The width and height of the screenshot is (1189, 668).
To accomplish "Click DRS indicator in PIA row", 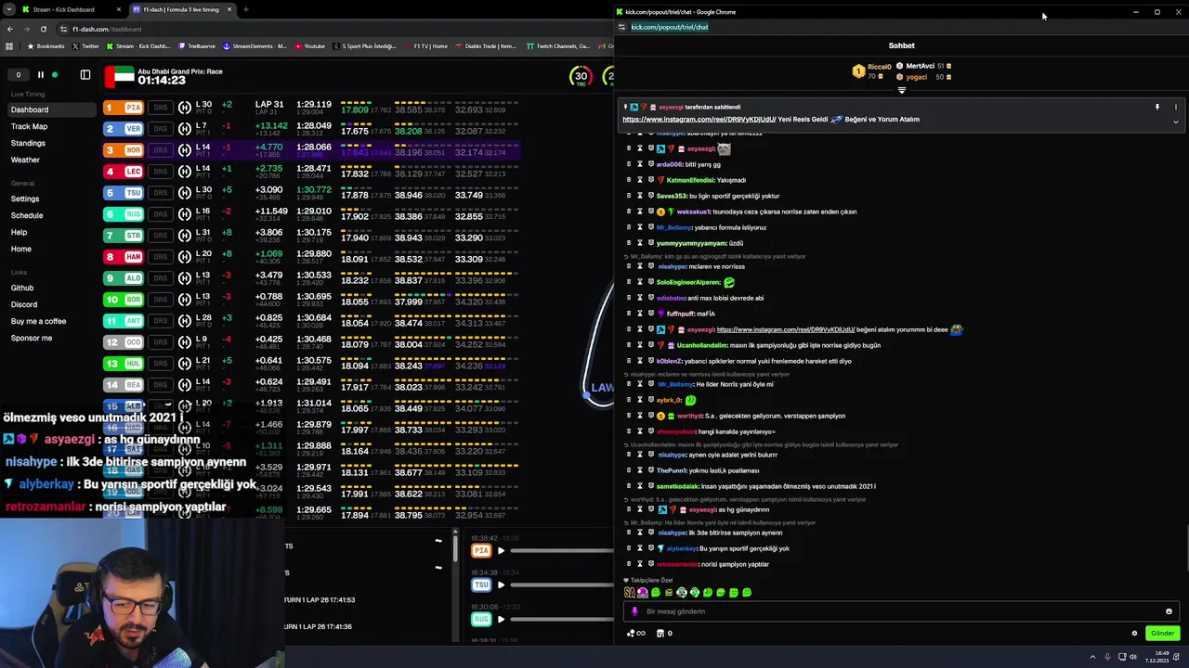I will point(161,108).
